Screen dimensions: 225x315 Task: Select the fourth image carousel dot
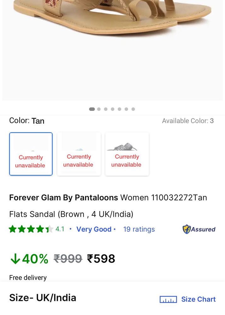coord(112,109)
